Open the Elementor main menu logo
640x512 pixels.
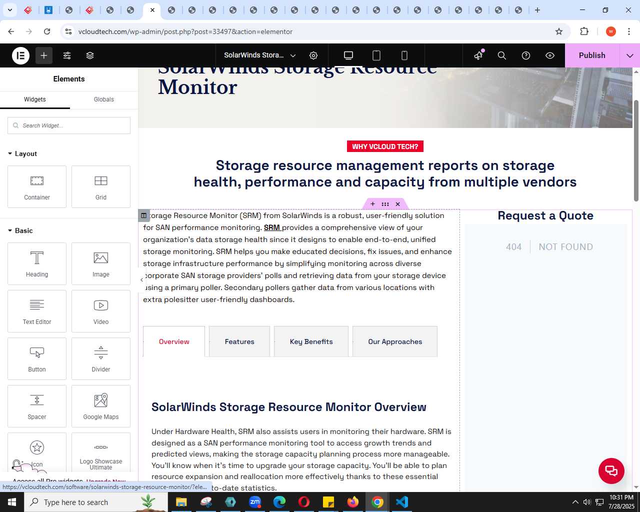tap(20, 55)
